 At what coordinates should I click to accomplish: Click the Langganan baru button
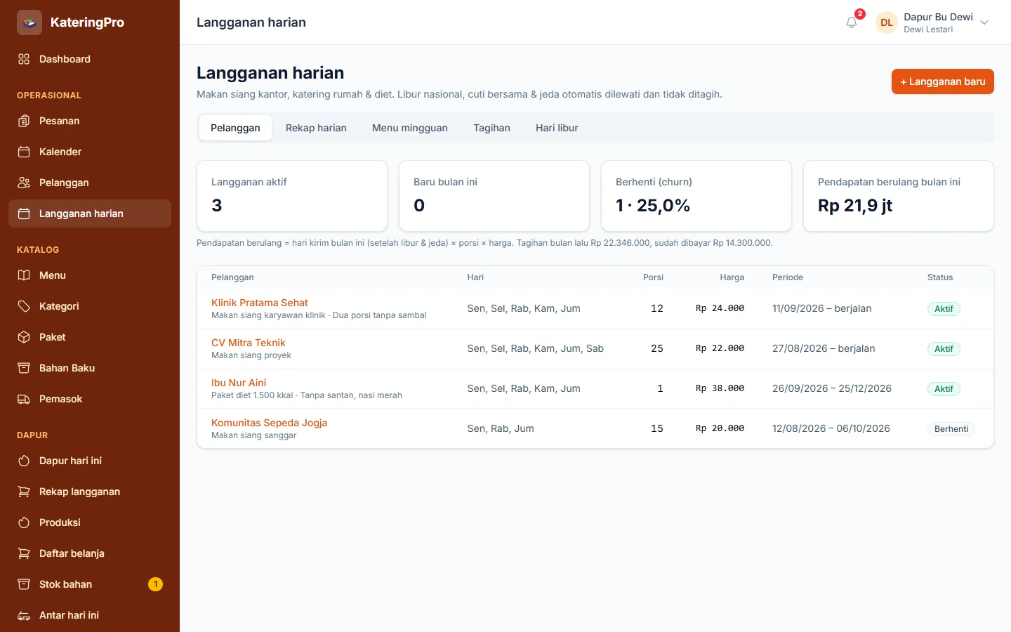click(943, 81)
